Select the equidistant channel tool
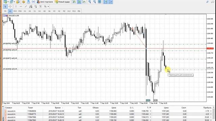216x121 pixels. (31, 6)
